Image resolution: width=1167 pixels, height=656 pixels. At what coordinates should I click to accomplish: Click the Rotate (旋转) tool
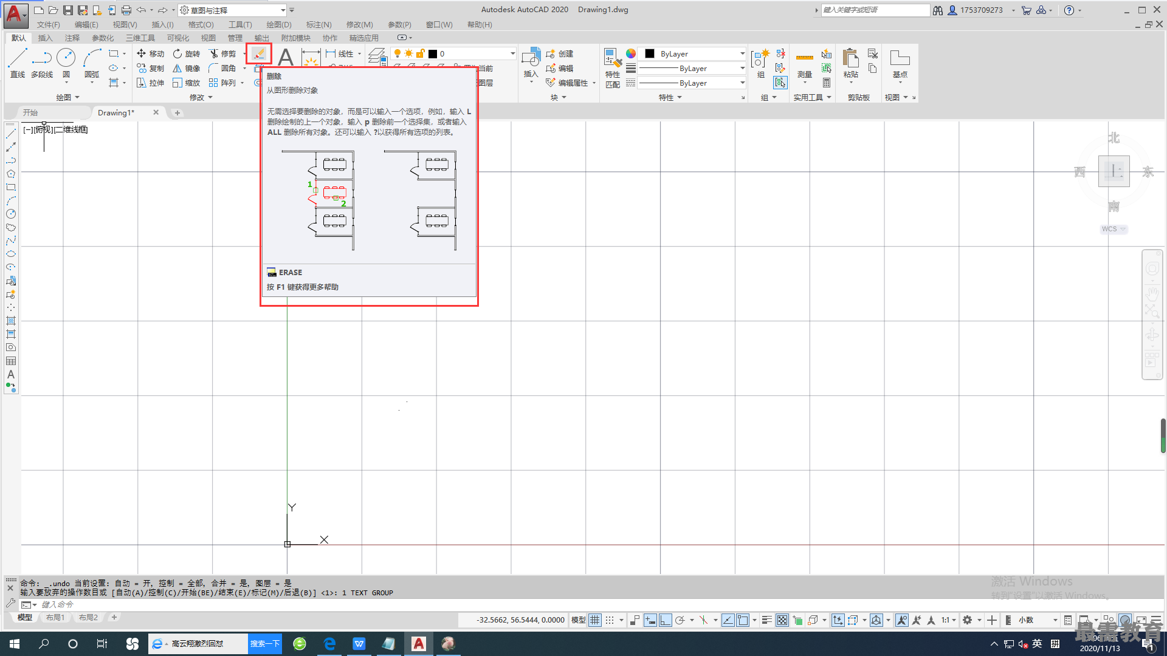pyautogui.click(x=186, y=53)
